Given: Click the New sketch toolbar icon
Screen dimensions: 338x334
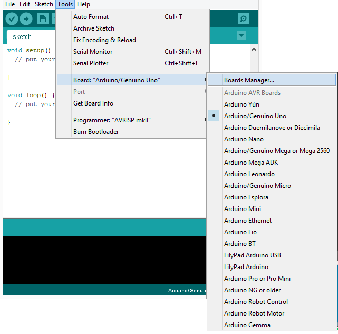Looking at the screenshot, I should point(43,19).
